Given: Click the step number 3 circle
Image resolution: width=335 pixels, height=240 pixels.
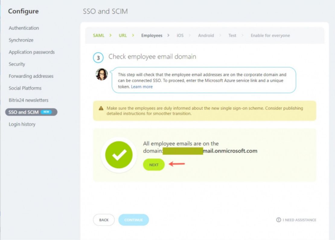Looking at the screenshot, I should point(98,58).
